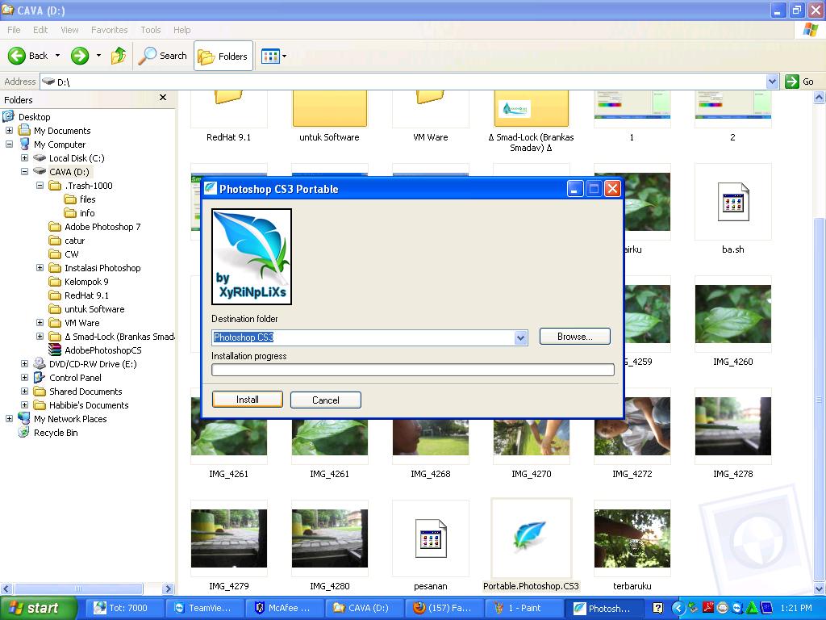This screenshot has height=620, width=826.
Task: Click the Back arrow toolbar button
Action: (x=27, y=56)
